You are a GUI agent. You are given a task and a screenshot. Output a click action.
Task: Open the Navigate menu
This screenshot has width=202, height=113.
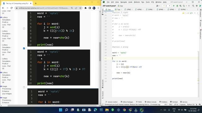tap(124, 2)
